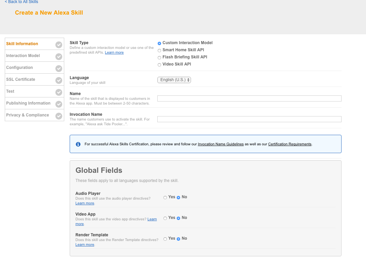Open Invocation Name Guidelines link
The width and height of the screenshot is (366, 257).
point(221,144)
